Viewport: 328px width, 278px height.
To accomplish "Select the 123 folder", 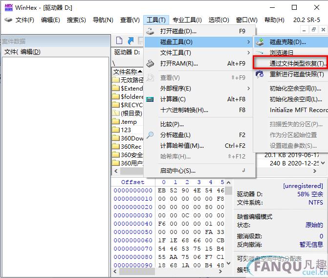I will pos(122,130).
